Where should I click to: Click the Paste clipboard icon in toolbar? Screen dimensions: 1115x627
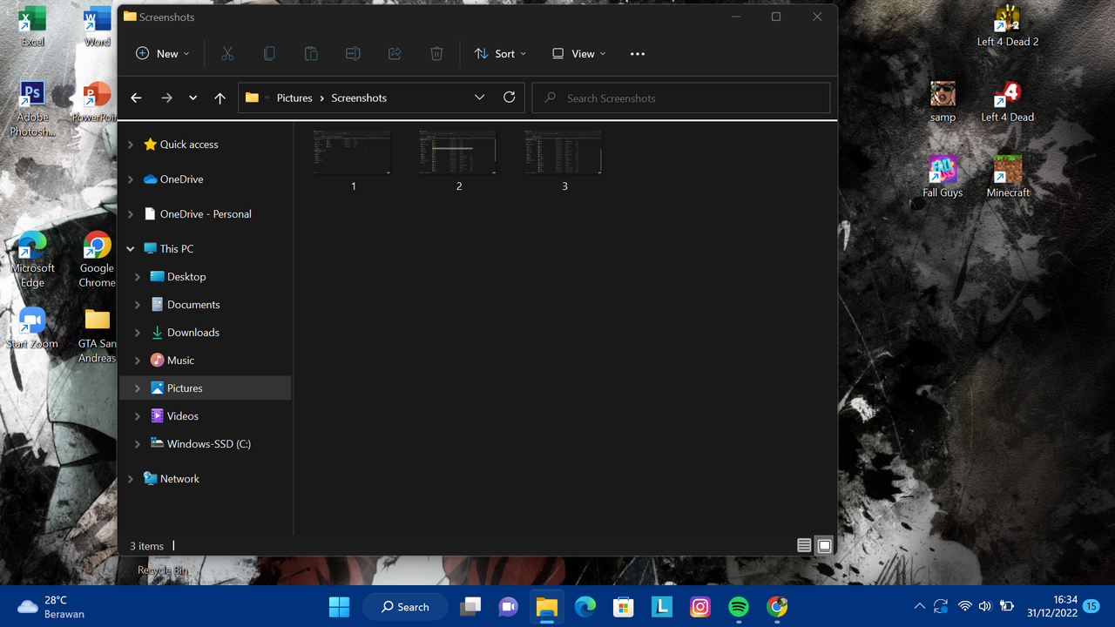tap(311, 54)
